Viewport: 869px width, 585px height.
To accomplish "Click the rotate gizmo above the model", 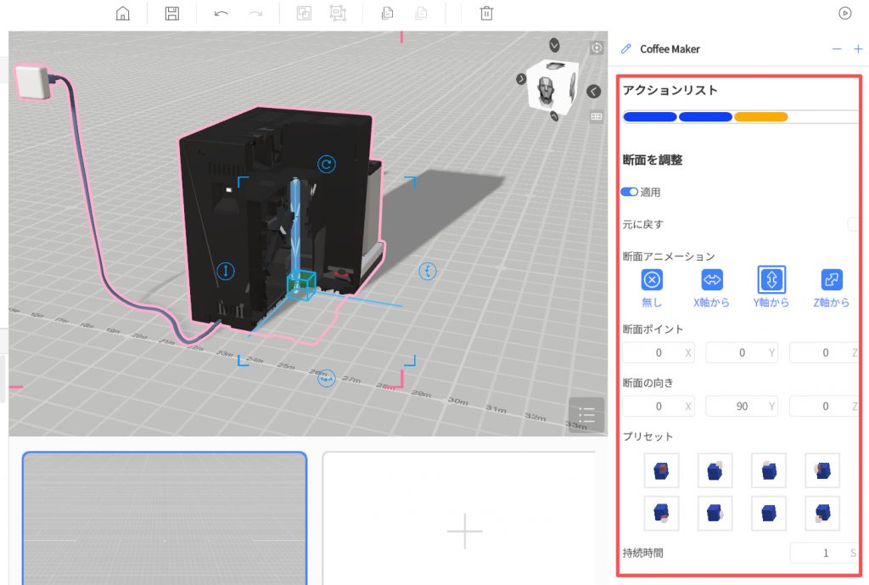I will pyautogui.click(x=327, y=164).
